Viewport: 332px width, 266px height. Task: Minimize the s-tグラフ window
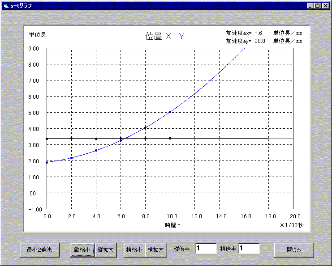(x=310, y=6)
